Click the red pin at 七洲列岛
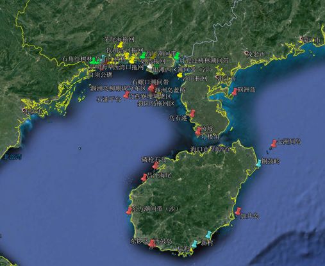325x266 pixels. pos(274,144)
